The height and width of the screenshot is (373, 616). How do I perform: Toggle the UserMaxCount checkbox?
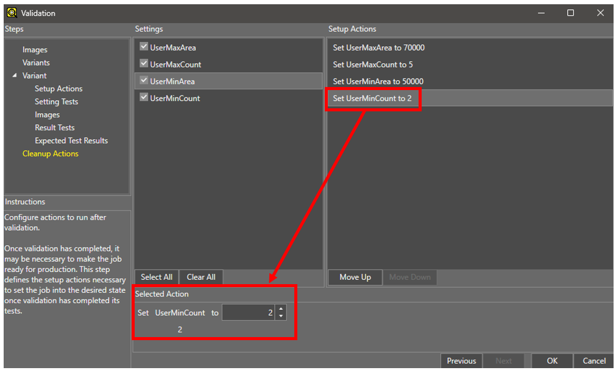pyautogui.click(x=144, y=63)
